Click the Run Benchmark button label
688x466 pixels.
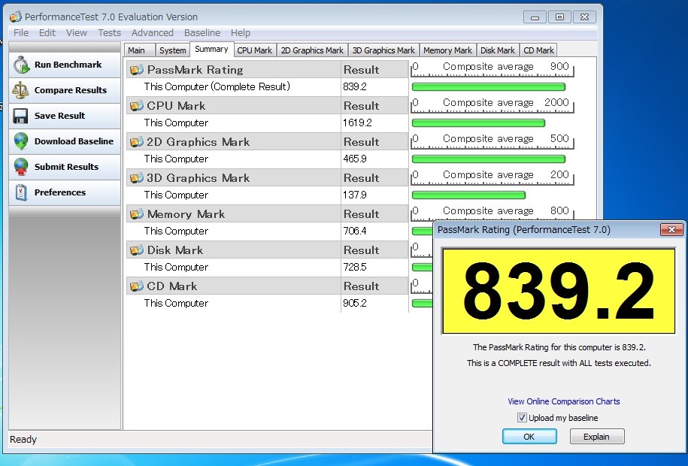(x=68, y=65)
